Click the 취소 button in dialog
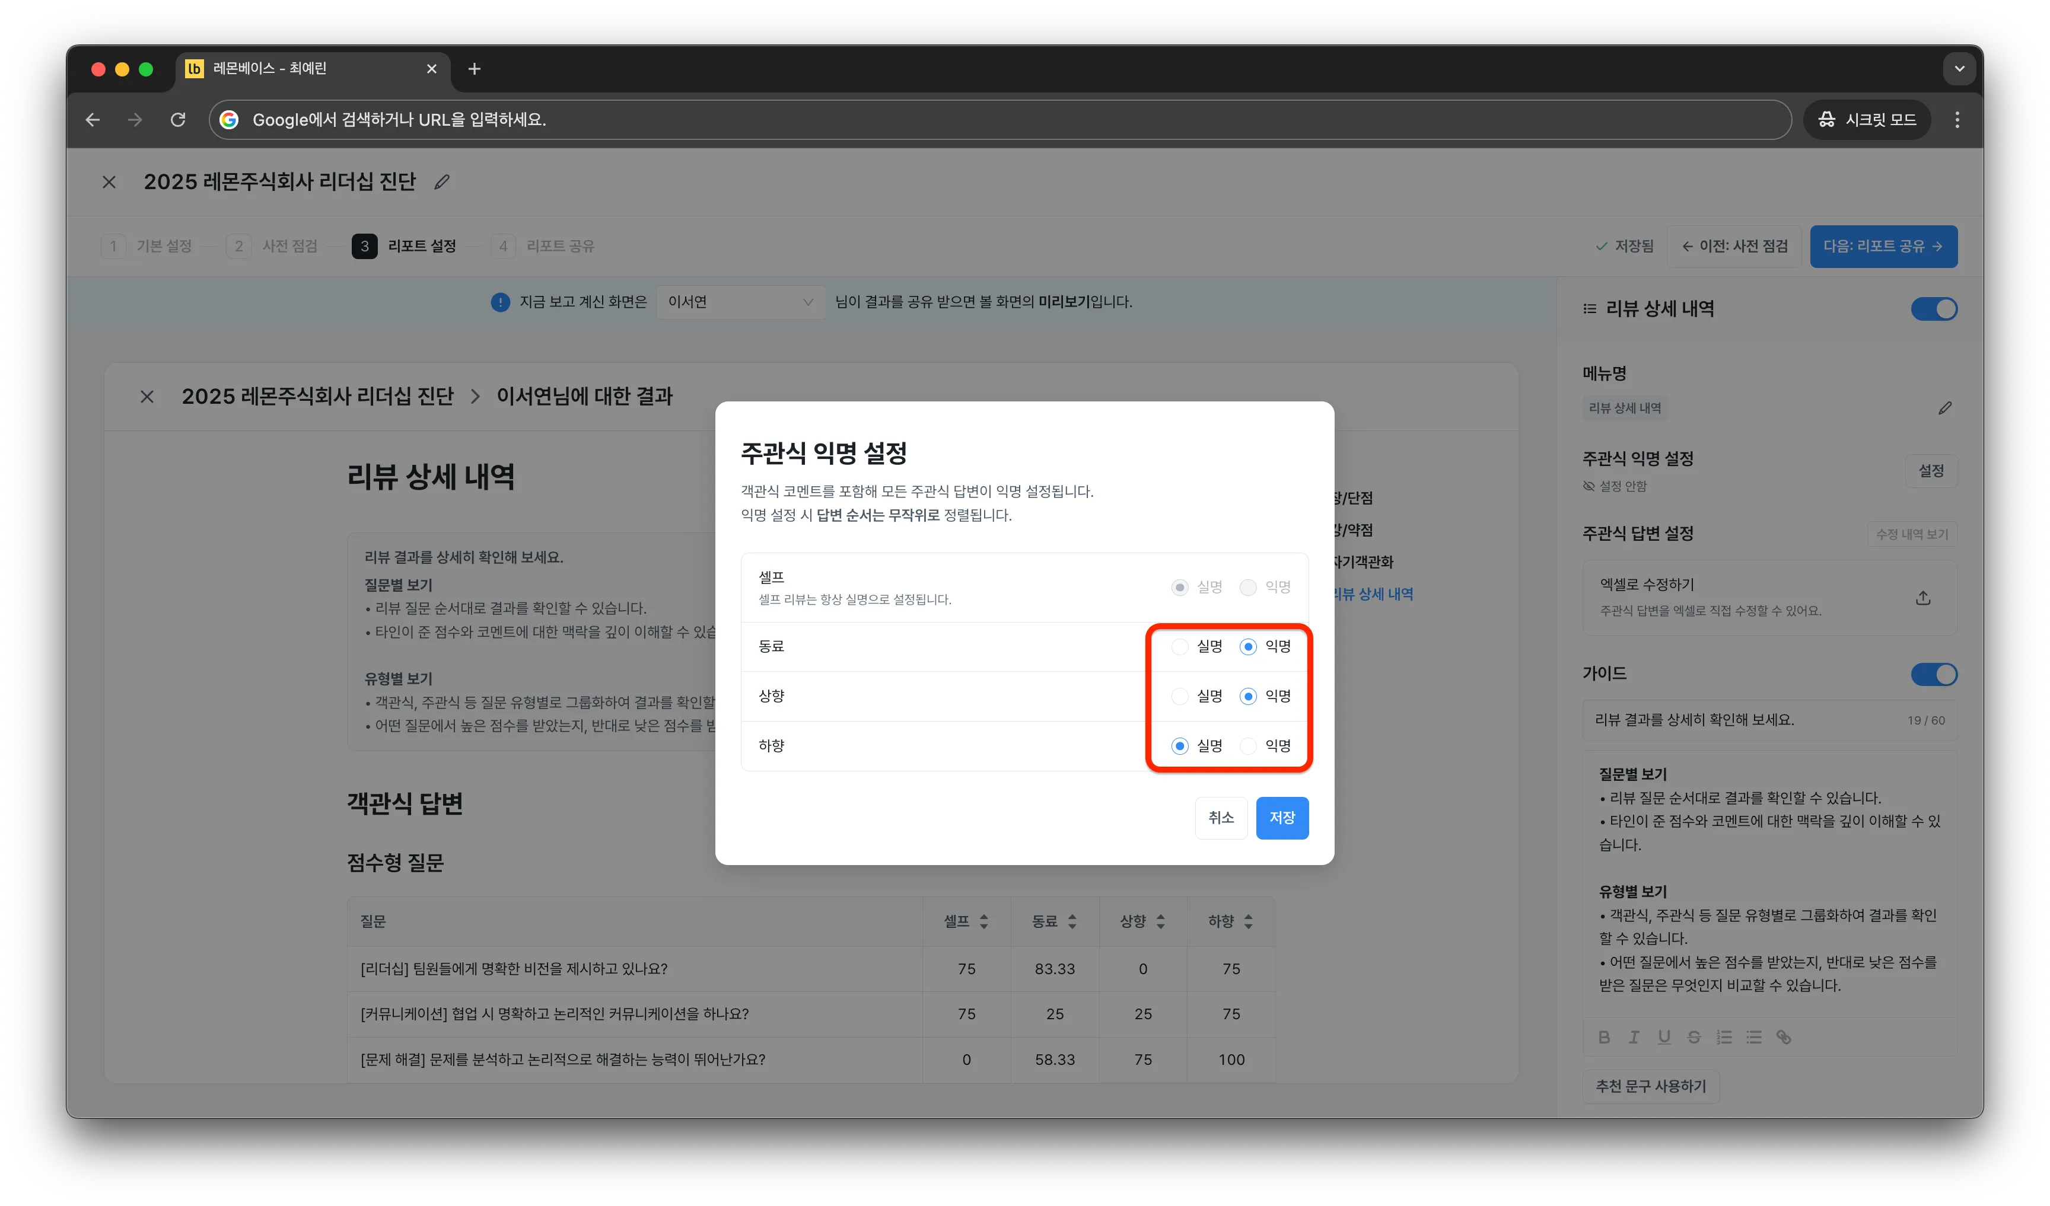The width and height of the screenshot is (2050, 1206). pos(1221,817)
